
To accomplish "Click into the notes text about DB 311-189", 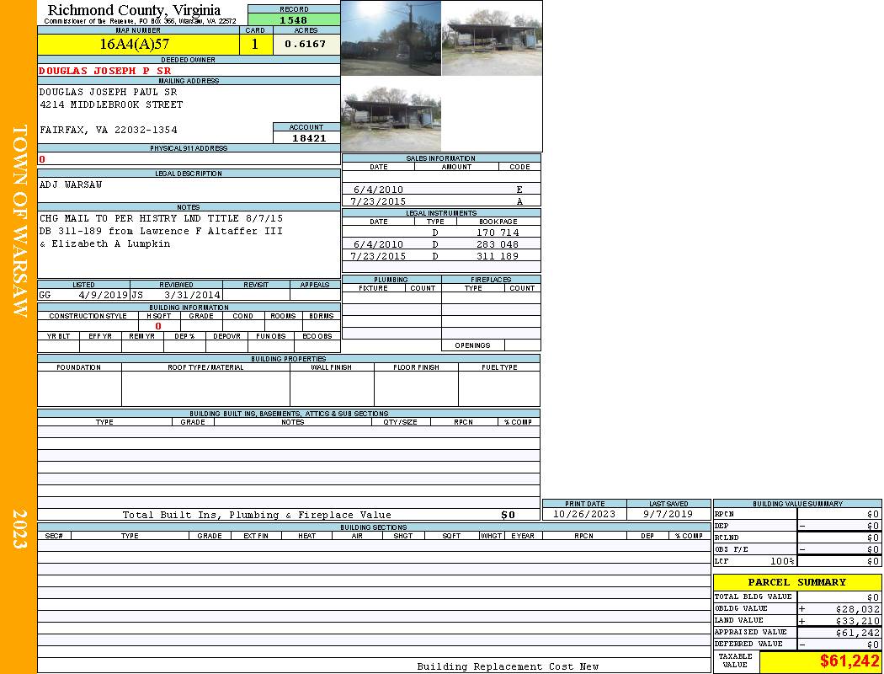I will [160, 231].
